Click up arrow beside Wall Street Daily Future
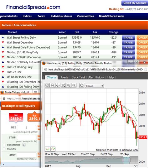Viewport: 148px width, 168px height. (x=3, y=47)
